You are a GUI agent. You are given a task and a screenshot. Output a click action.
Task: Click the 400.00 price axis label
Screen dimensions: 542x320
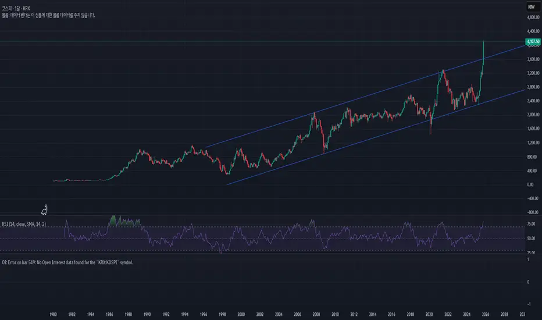532,170
